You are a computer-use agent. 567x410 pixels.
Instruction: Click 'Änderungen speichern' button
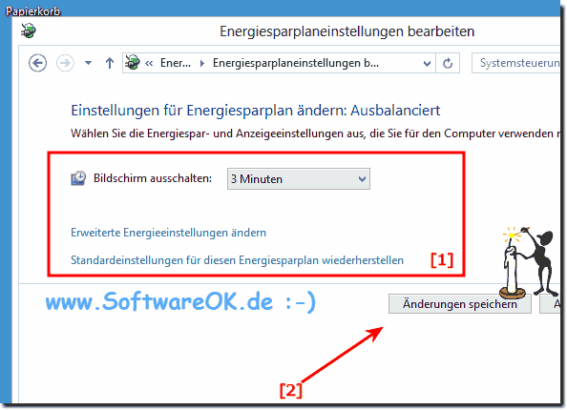(460, 304)
